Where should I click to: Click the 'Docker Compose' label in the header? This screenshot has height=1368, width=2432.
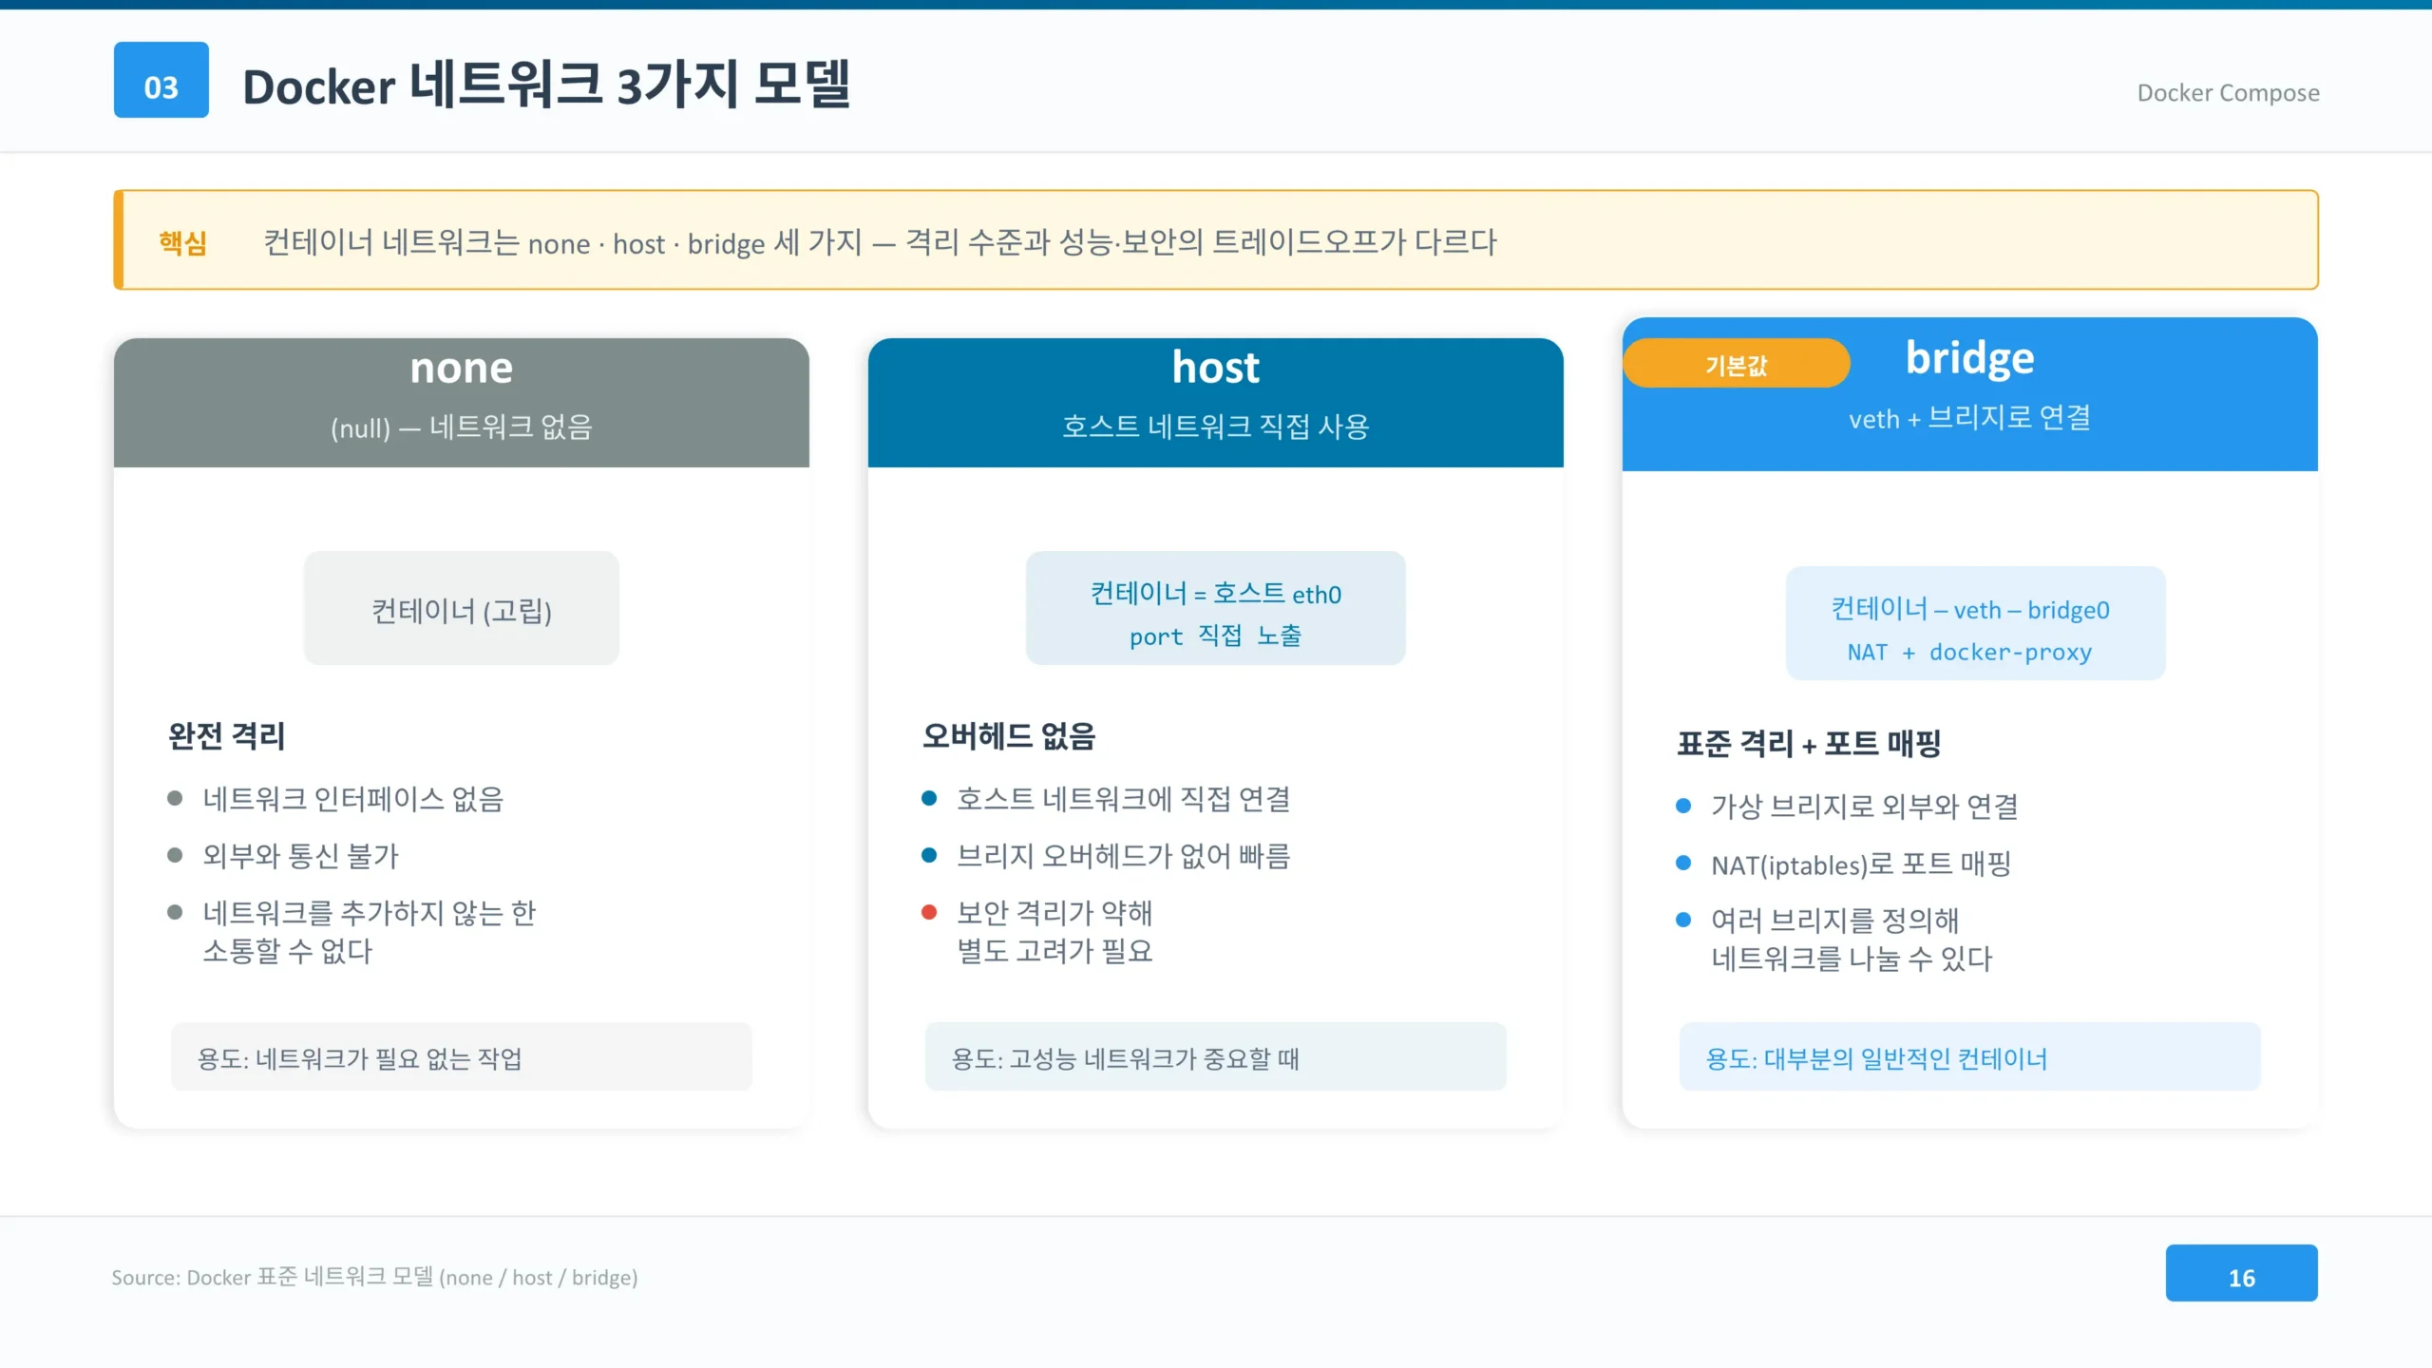point(2228,92)
